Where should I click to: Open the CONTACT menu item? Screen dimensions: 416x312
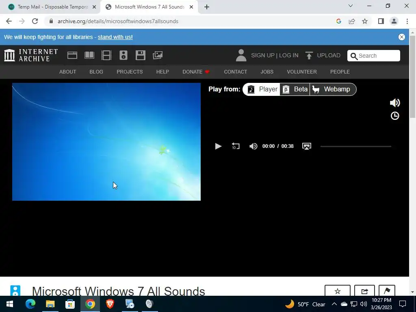point(235,71)
